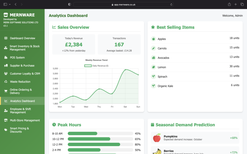Click the Sales Overview chart icon
Screen dimensions: 247x154
tap(54, 27)
